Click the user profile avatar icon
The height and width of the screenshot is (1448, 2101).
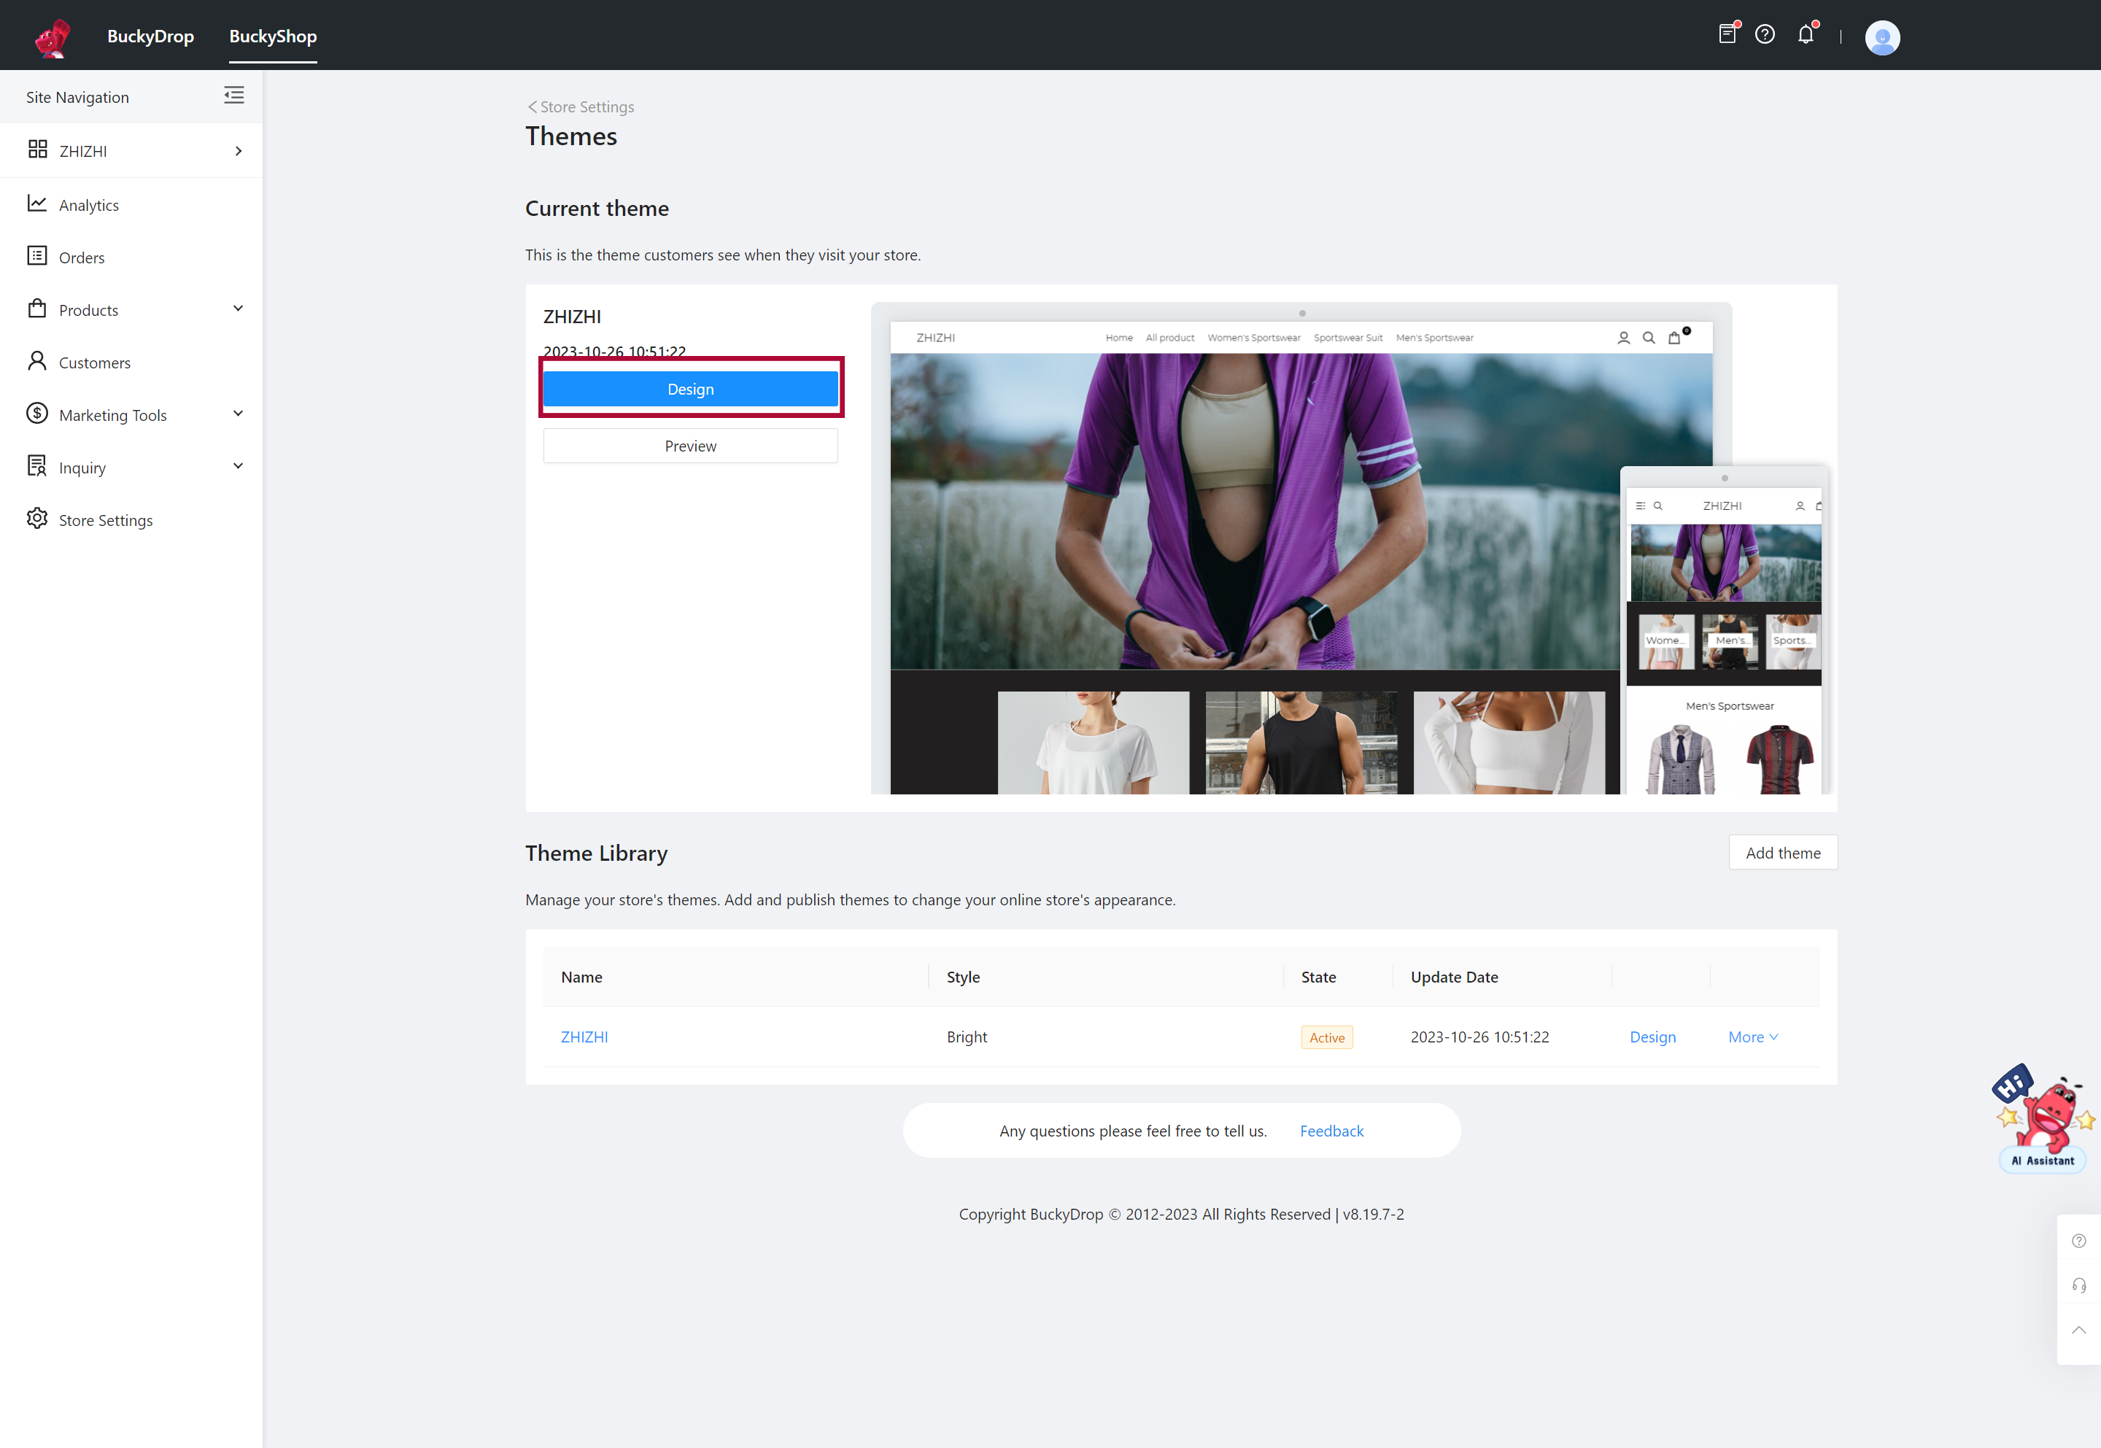point(1879,35)
